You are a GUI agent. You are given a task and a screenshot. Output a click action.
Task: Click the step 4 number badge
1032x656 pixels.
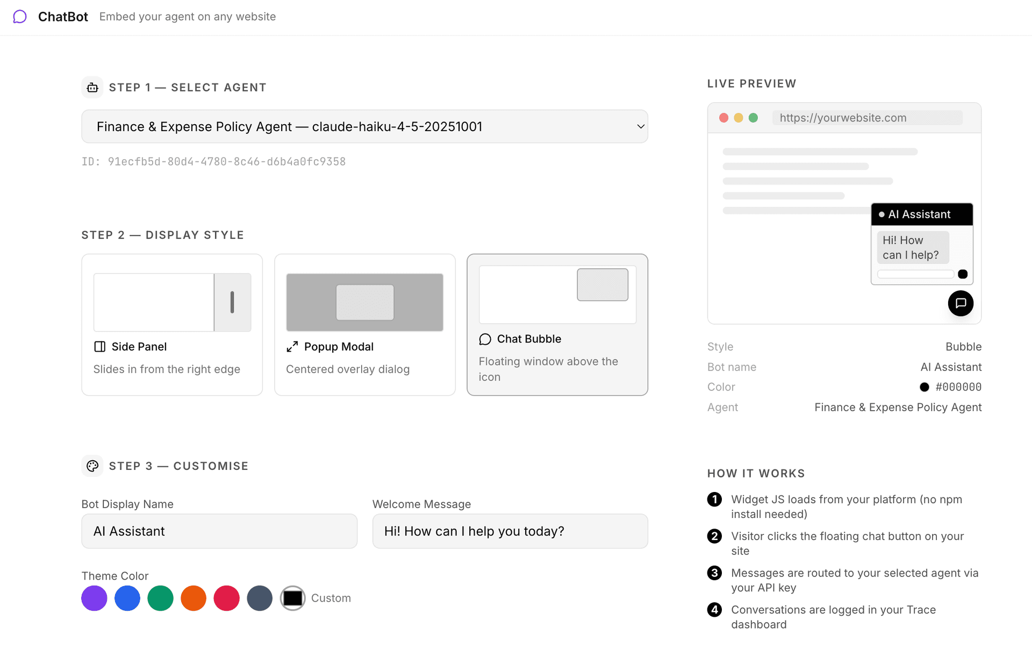click(714, 610)
